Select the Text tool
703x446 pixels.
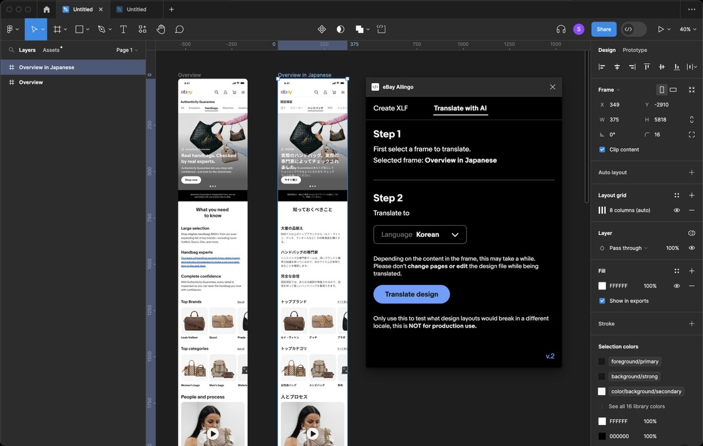123,29
